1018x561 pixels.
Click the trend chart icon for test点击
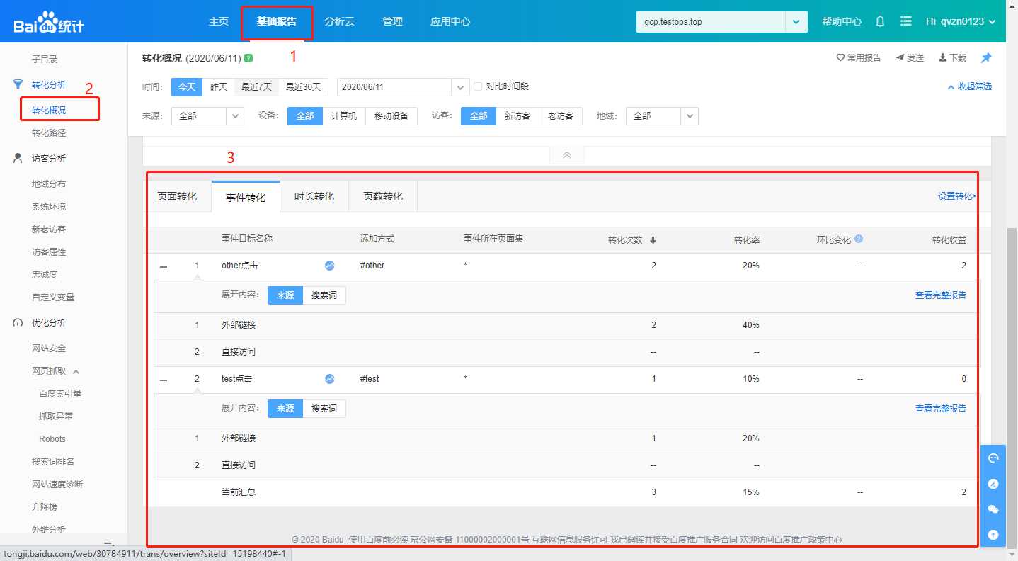329,379
